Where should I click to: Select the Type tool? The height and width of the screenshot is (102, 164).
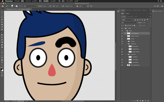(x=2, y=52)
